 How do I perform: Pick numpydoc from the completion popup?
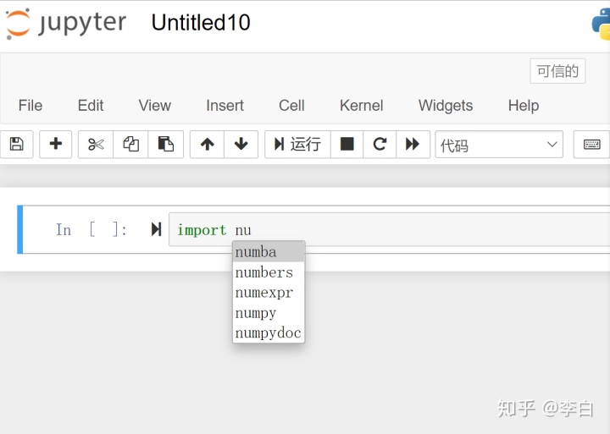coord(269,333)
